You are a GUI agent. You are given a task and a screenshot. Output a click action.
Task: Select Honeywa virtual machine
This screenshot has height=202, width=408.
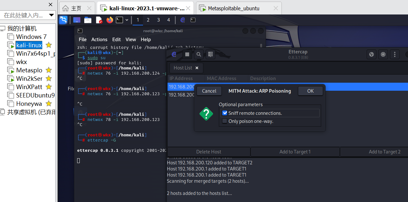click(x=29, y=104)
